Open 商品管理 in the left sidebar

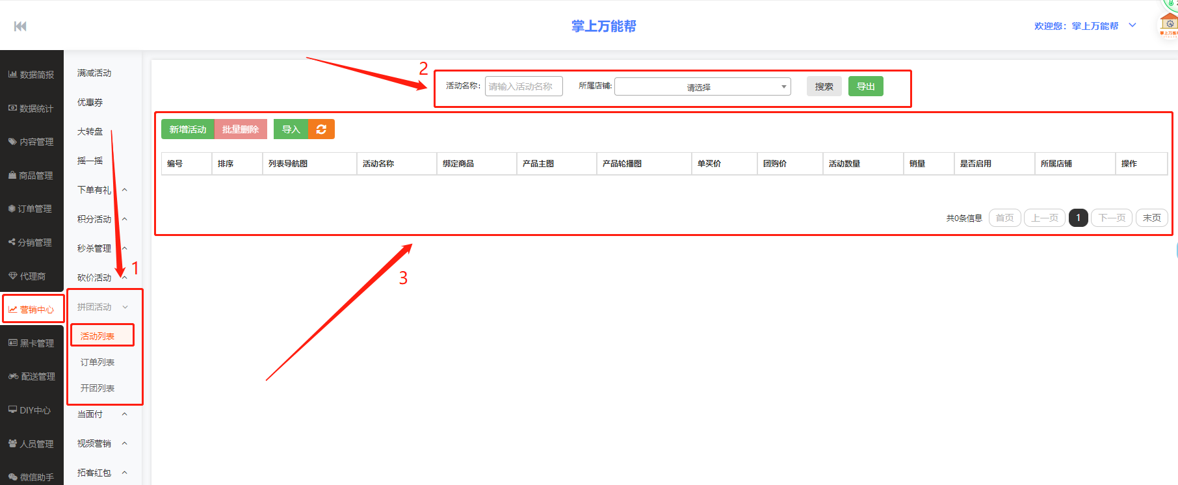31,176
